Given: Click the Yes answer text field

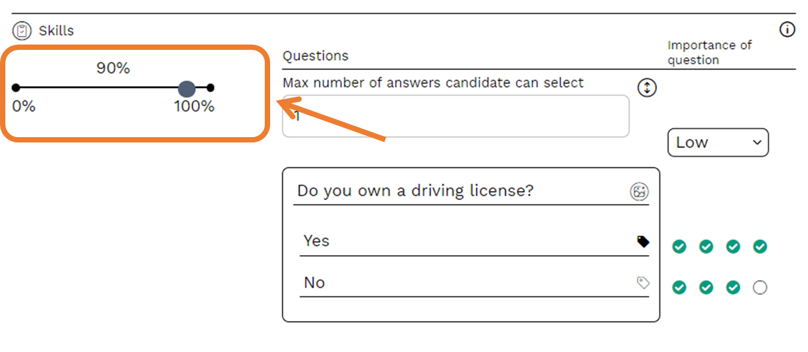Looking at the screenshot, I should coord(464,241).
